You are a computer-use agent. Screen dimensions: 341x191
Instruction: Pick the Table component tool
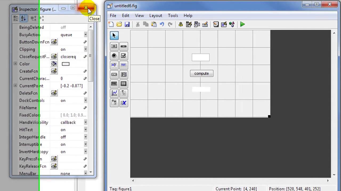click(123, 84)
